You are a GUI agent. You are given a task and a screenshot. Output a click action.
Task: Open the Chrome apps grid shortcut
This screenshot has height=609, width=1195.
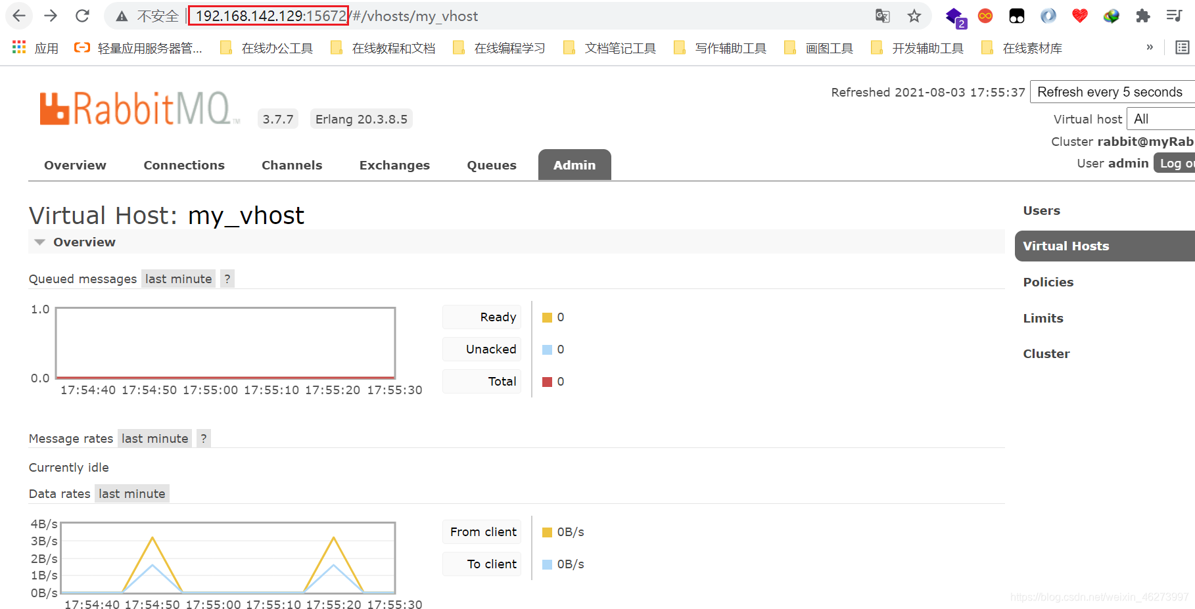click(19, 47)
